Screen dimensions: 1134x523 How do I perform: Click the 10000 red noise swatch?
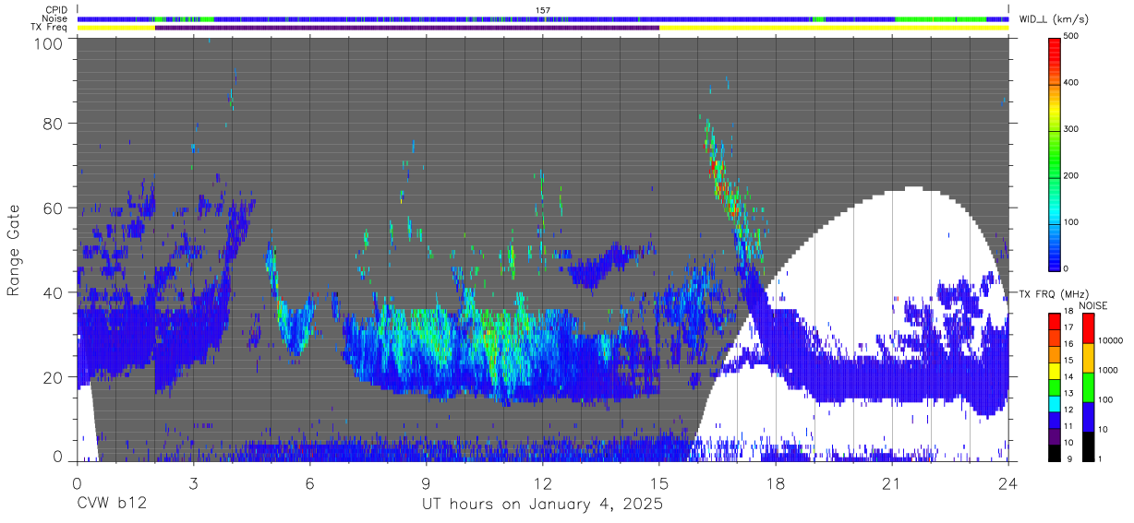pos(1087,327)
